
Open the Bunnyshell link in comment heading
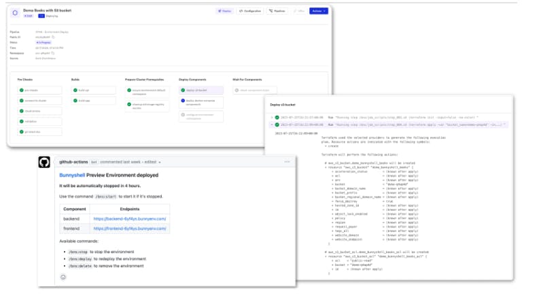72,175
